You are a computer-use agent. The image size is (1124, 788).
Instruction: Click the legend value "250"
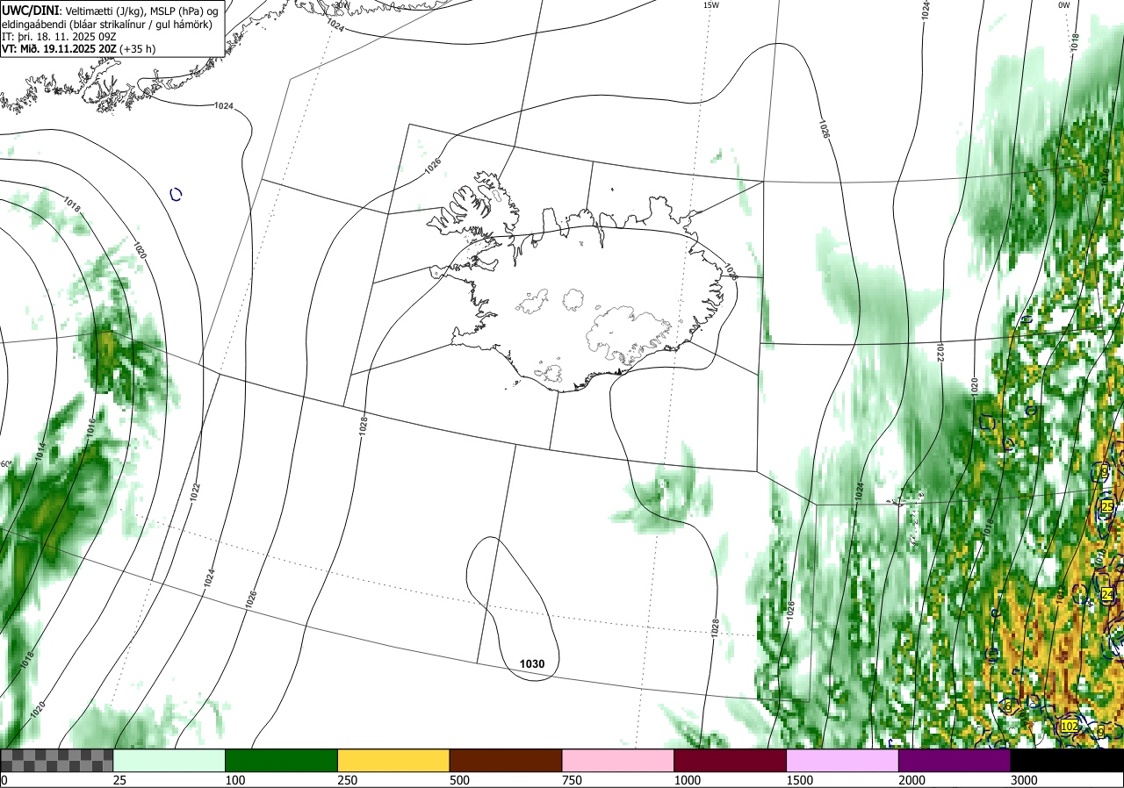[x=348, y=780]
